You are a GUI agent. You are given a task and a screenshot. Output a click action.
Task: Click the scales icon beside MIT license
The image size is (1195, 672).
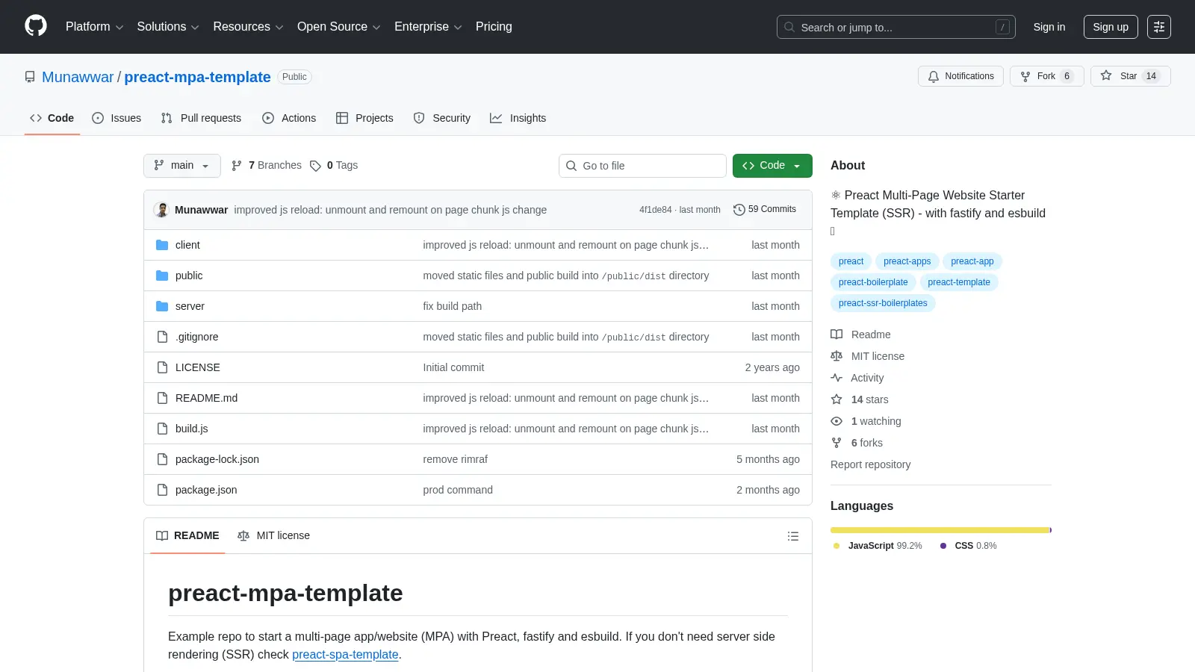(836, 356)
